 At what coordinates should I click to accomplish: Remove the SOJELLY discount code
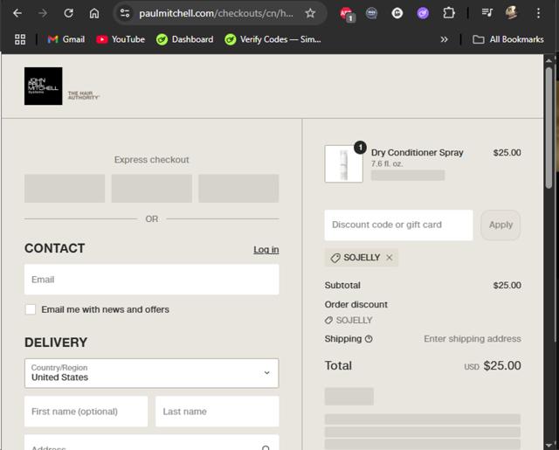click(390, 258)
